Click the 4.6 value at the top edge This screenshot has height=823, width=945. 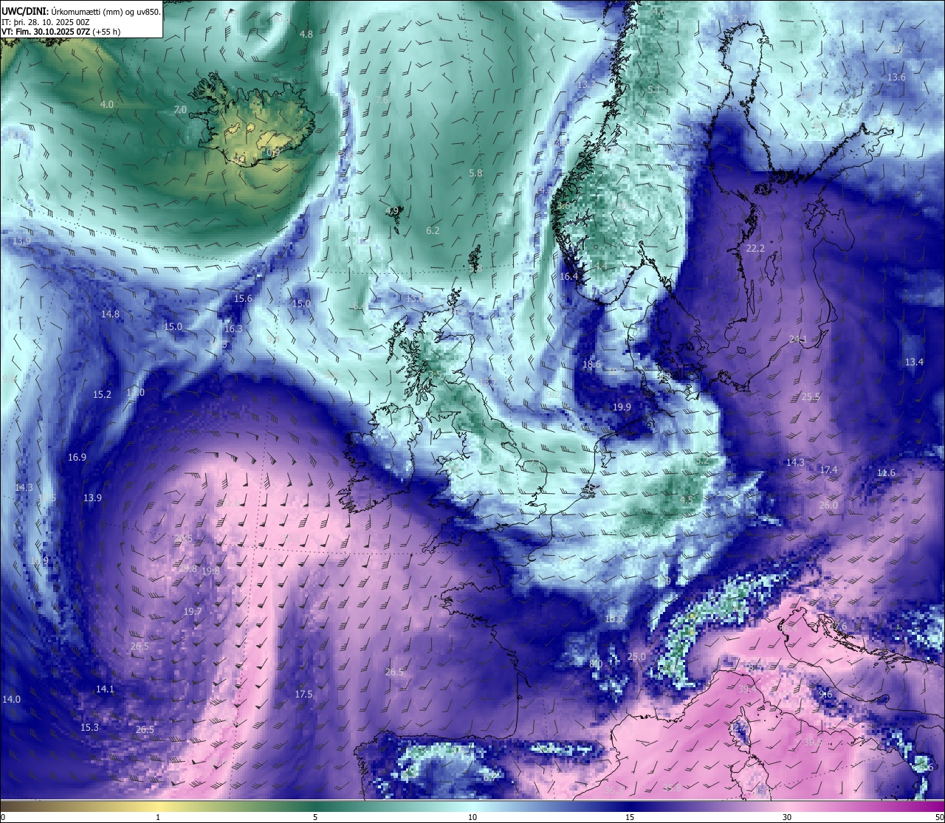pos(659,10)
